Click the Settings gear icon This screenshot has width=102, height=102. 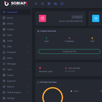click(x=4, y=98)
